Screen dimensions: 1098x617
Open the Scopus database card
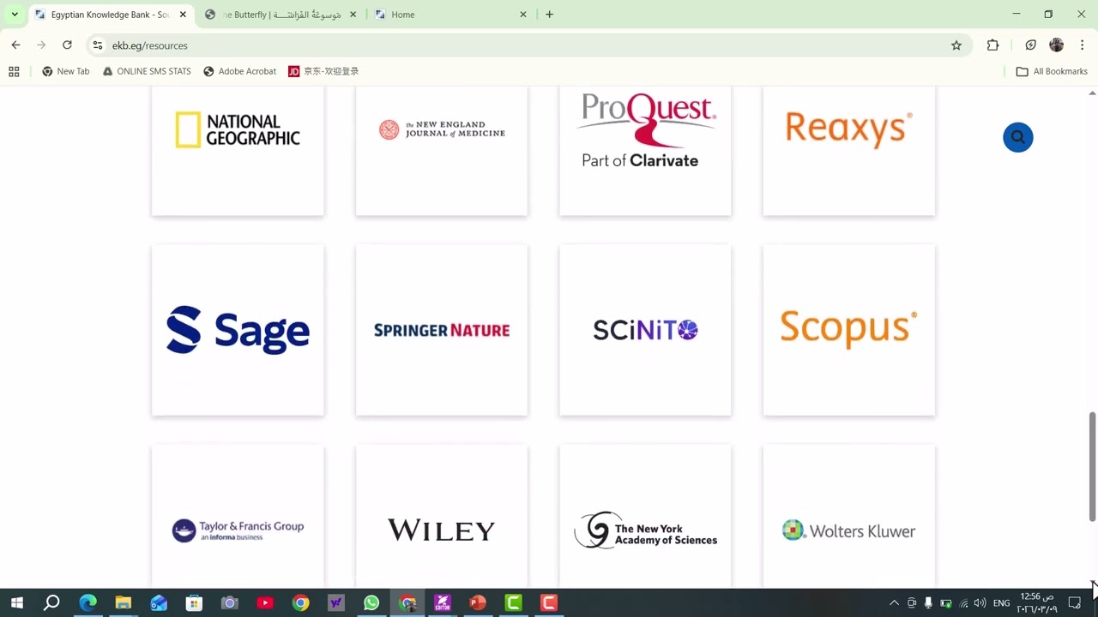(849, 330)
